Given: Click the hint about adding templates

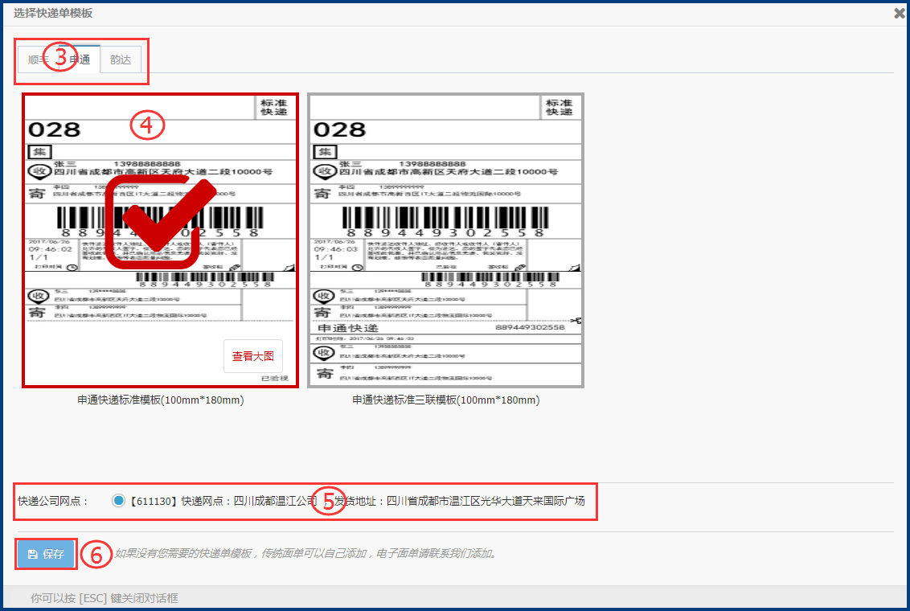Looking at the screenshot, I should tap(306, 553).
